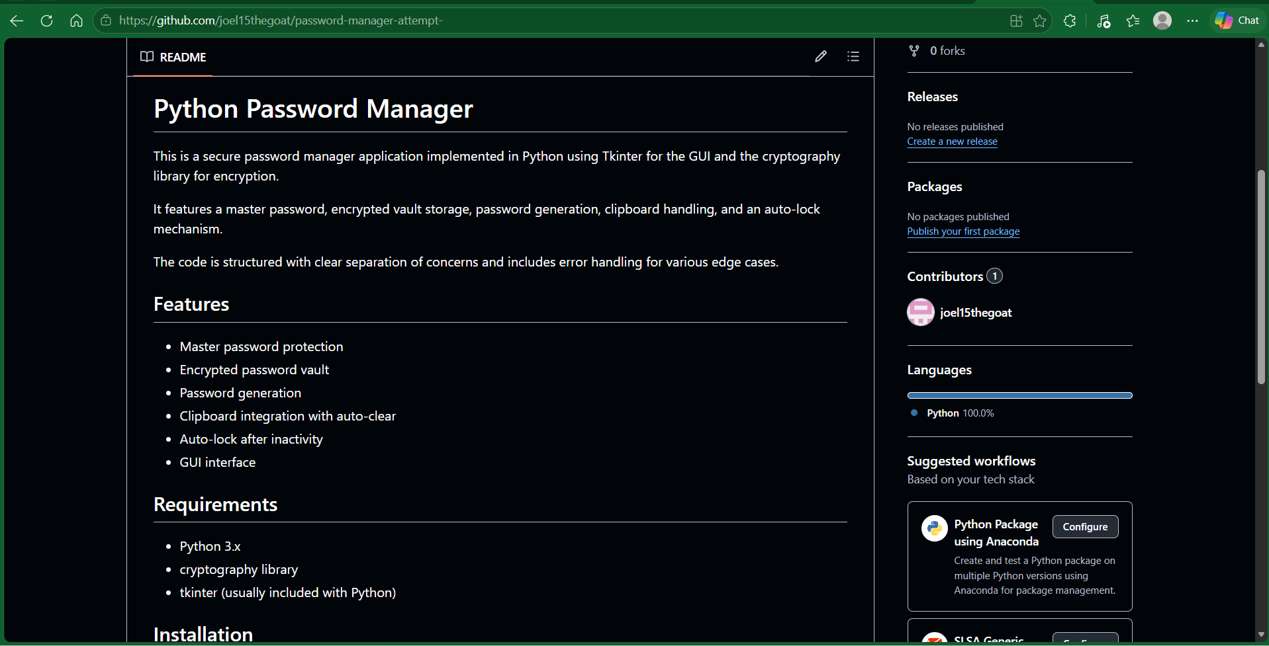Select the README tab
The height and width of the screenshot is (646, 1269).
coord(173,57)
